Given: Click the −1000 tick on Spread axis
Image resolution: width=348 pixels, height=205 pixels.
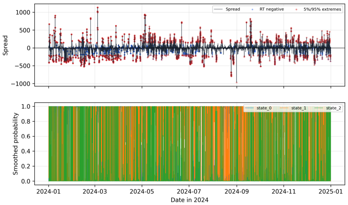Looking at the screenshot, I should [21, 84].
